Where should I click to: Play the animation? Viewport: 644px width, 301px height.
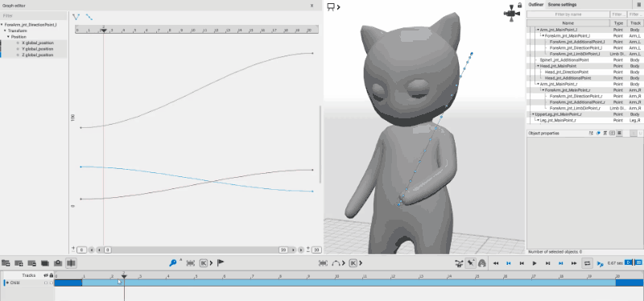535,263
